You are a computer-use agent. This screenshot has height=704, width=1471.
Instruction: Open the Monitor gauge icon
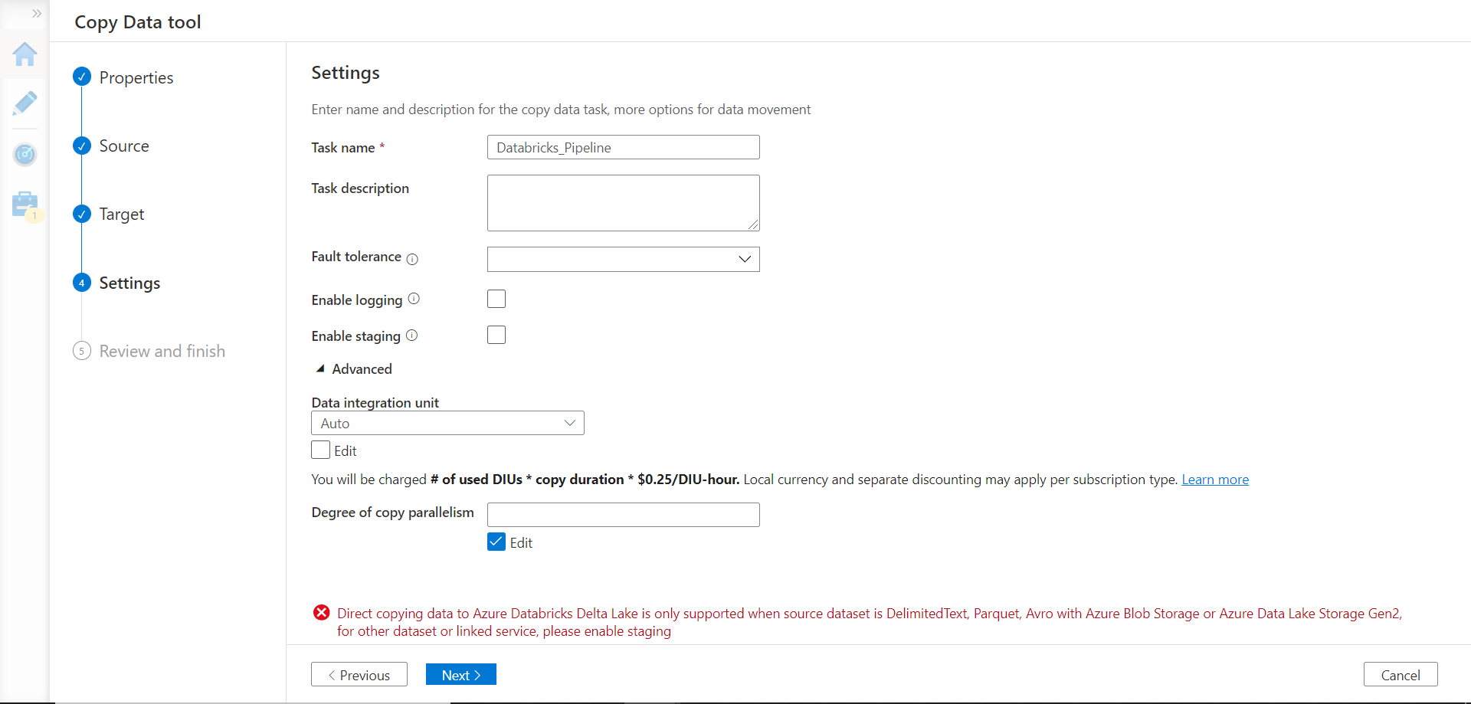(25, 155)
